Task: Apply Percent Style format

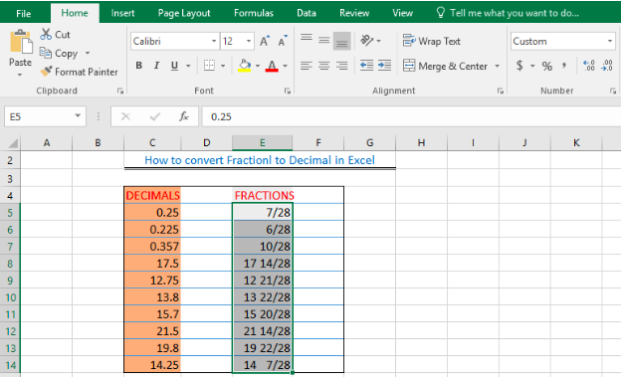Action: (547, 66)
